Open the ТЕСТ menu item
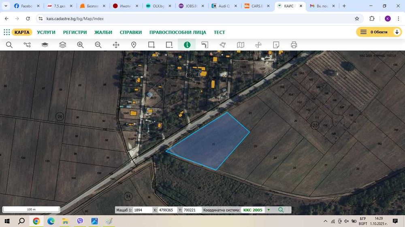This screenshot has width=405, height=227. [219, 32]
